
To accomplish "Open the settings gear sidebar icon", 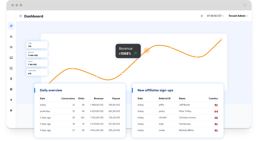I will 11,89.
